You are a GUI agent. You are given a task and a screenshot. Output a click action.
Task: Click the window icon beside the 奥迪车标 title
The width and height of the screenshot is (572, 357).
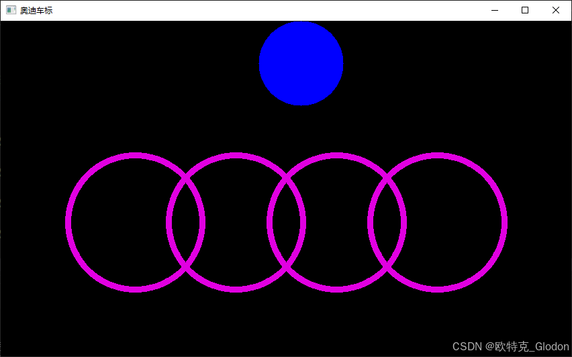pos(11,10)
